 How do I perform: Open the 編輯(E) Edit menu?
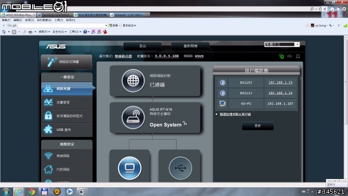coord(18,20)
